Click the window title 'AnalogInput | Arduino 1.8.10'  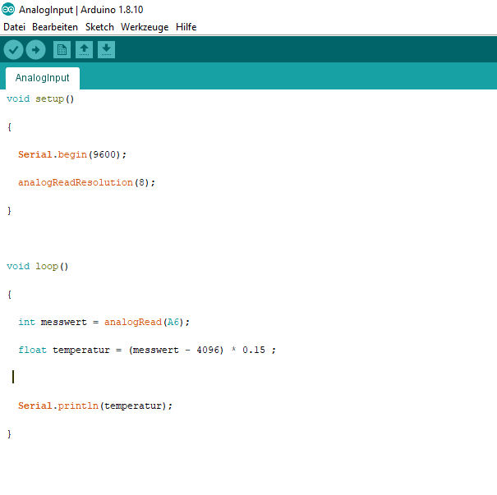pos(81,10)
